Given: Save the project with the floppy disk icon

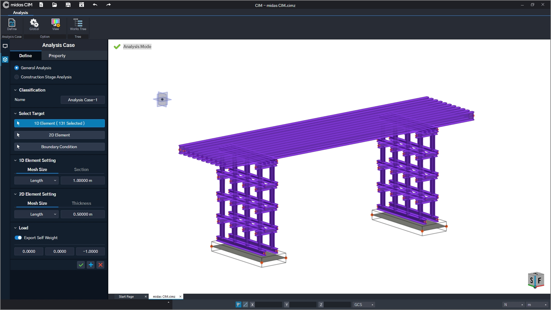Looking at the screenshot, I should [x=68, y=5].
